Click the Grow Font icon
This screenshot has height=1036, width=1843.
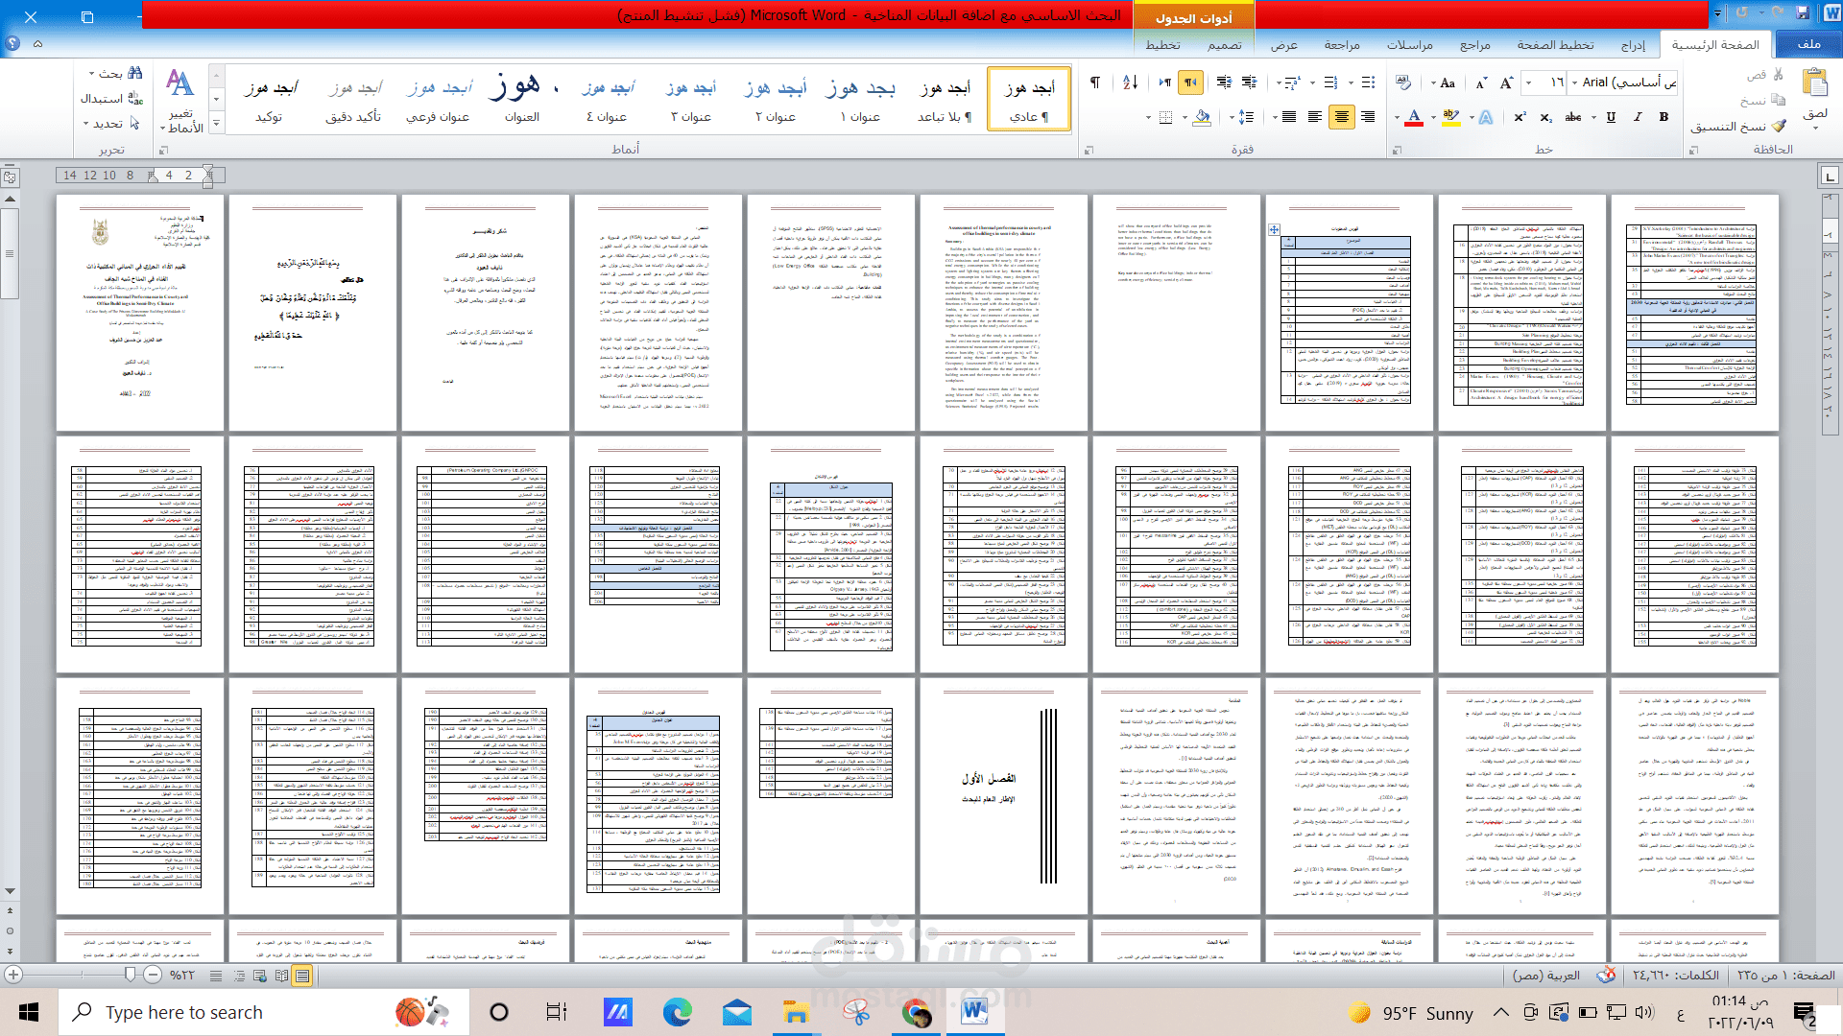click(1507, 82)
